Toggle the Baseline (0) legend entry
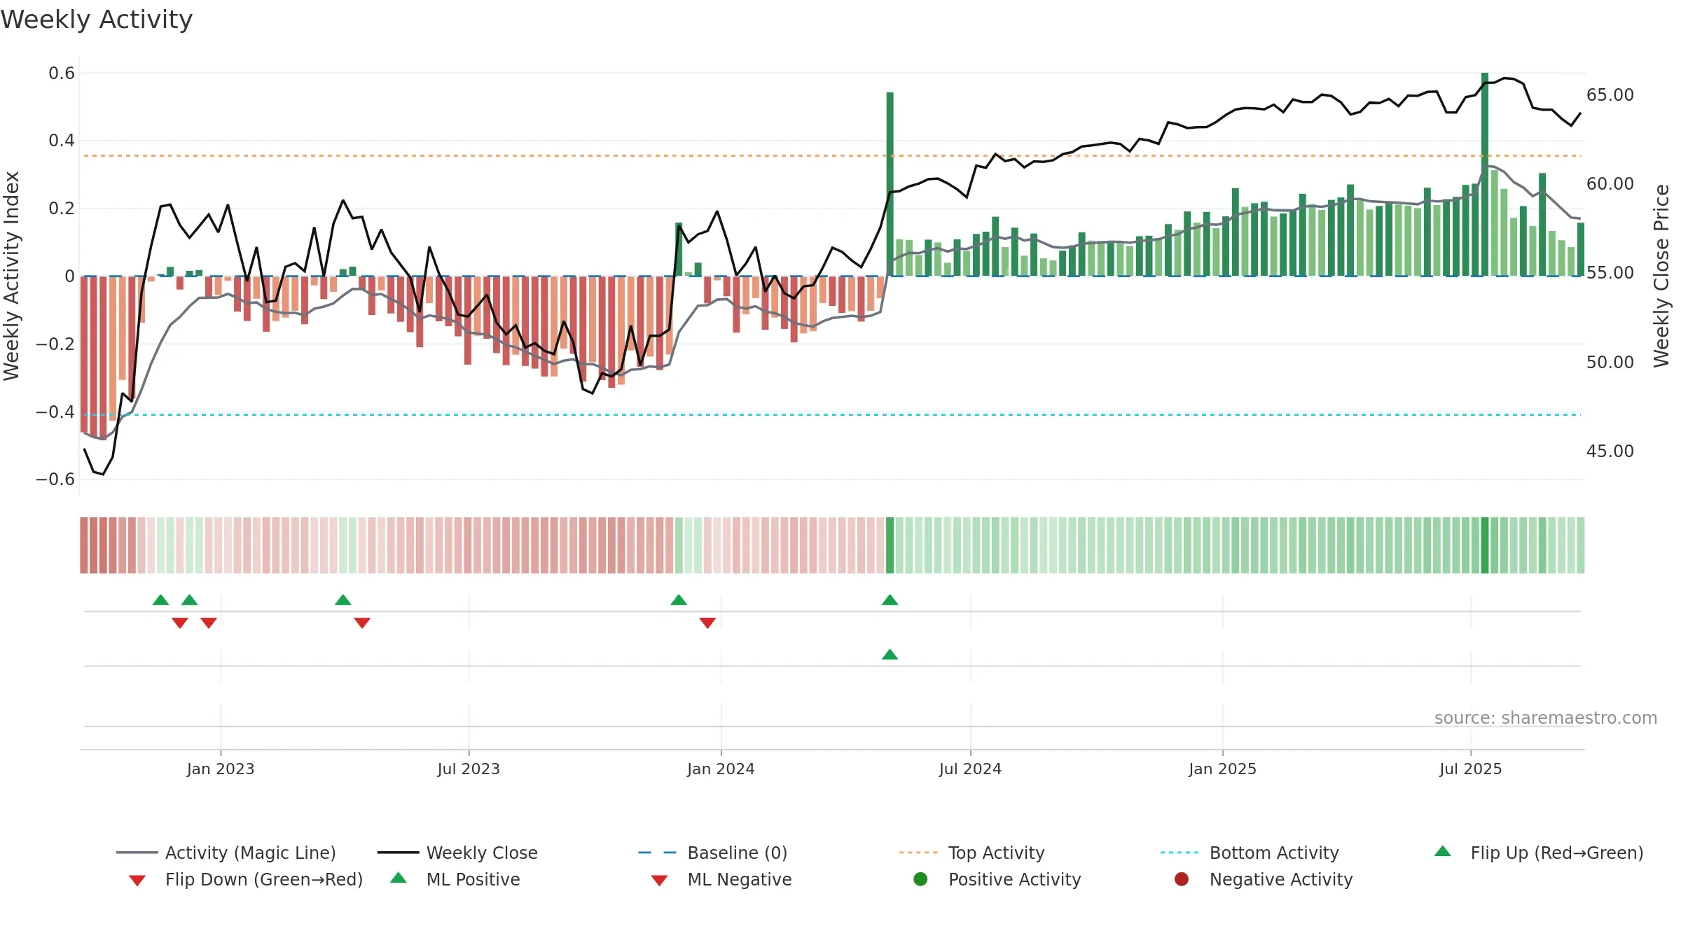The width and height of the screenshot is (1681, 945). click(x=713, y=853)
